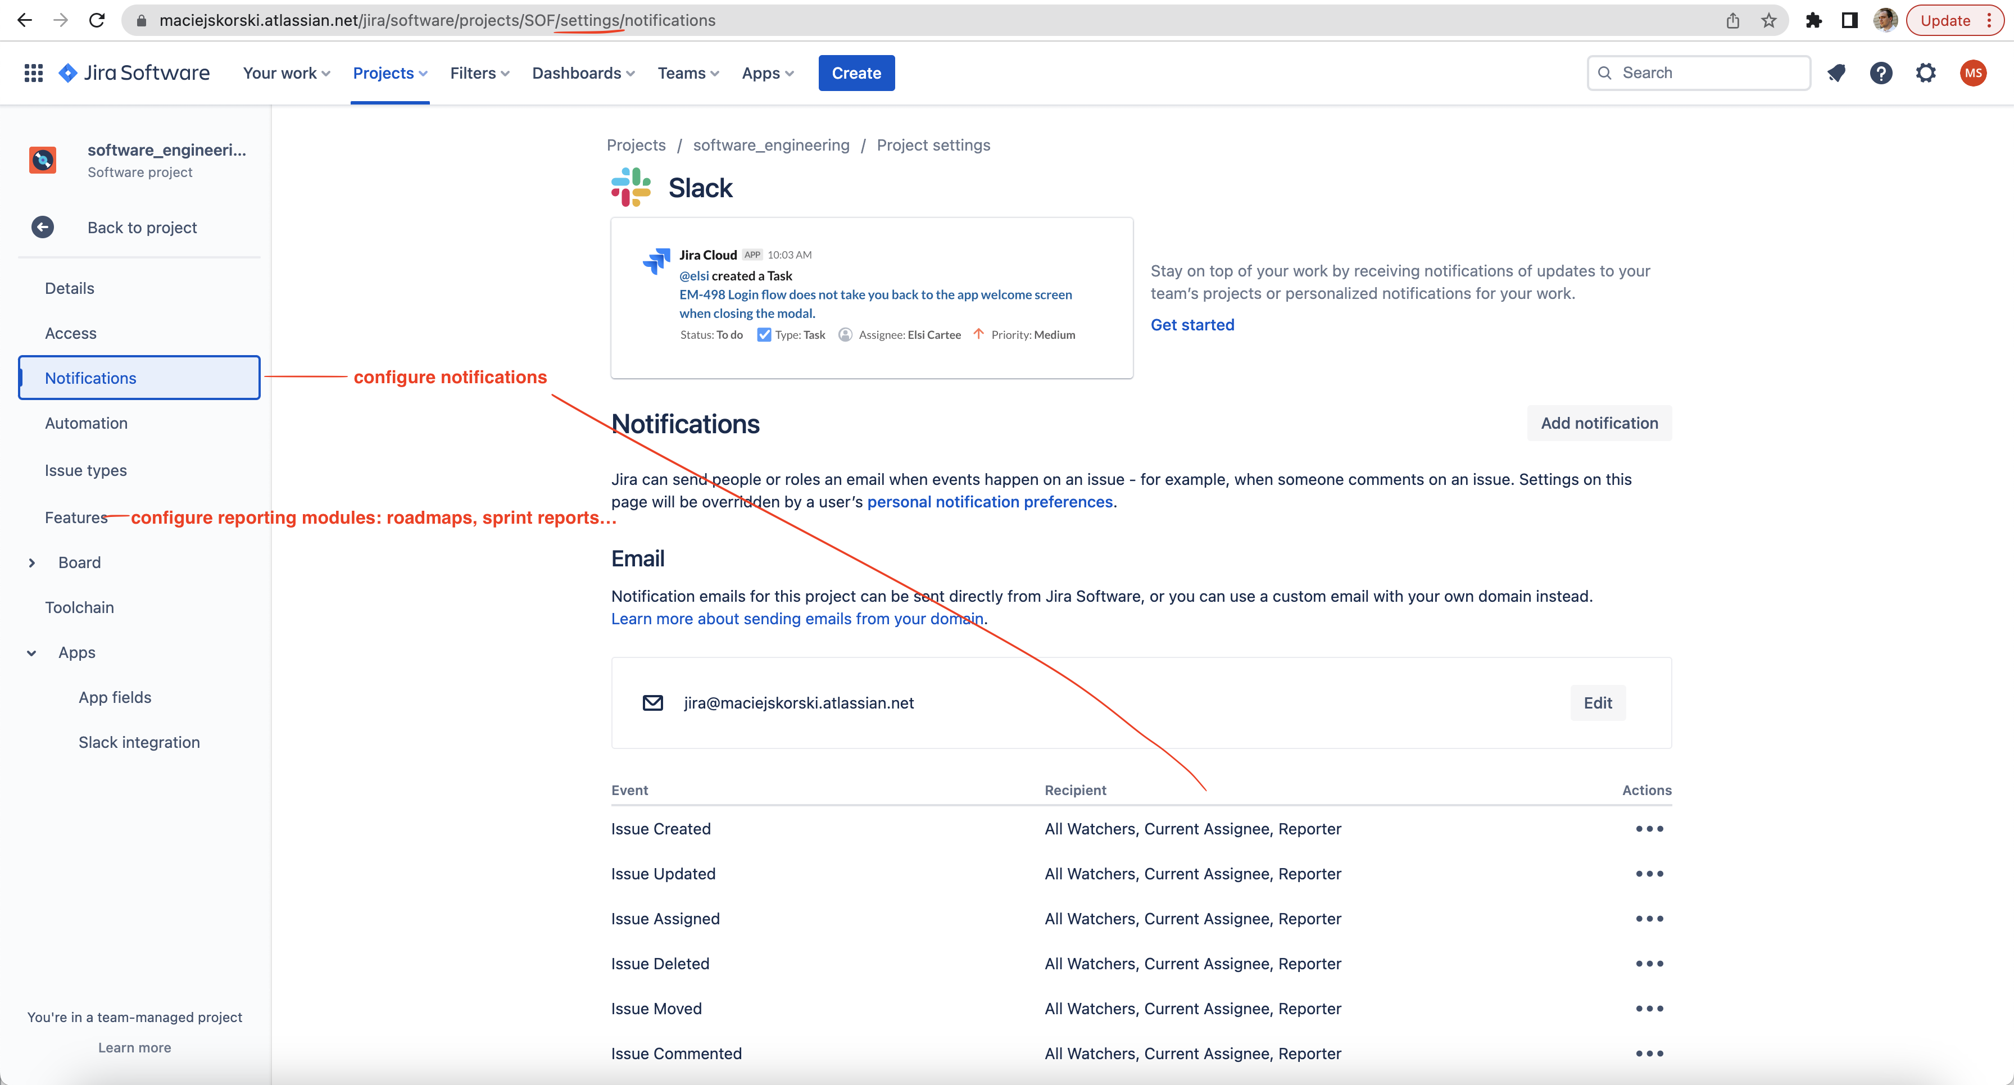The width and height of the screenshot is (2014, 1085).
Task: Open actions menu for Issue Updated
Action: [1650, 874]
